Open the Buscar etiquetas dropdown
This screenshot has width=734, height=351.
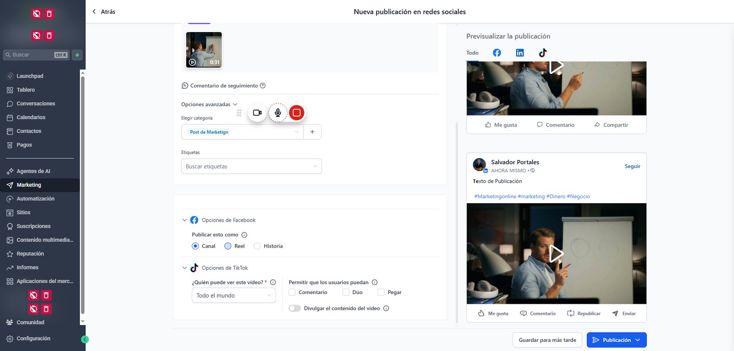[x=251, y=166]
